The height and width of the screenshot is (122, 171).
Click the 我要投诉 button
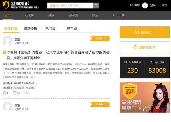coord(145,32)
